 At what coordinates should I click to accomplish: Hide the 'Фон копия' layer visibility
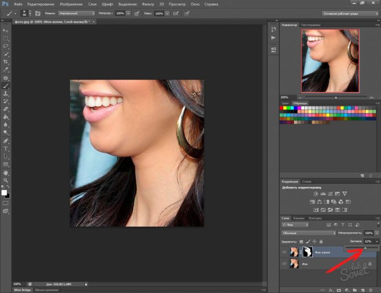pos(284,252)
